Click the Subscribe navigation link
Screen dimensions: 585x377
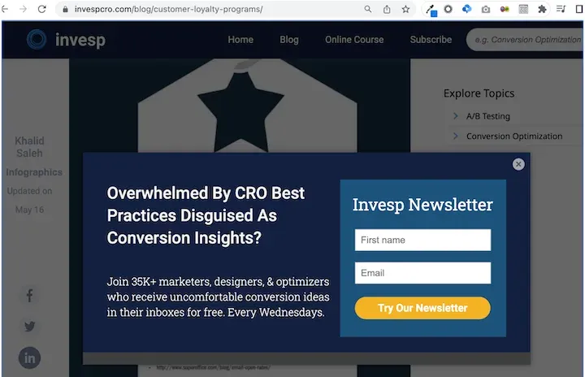[x=431, y=40]
